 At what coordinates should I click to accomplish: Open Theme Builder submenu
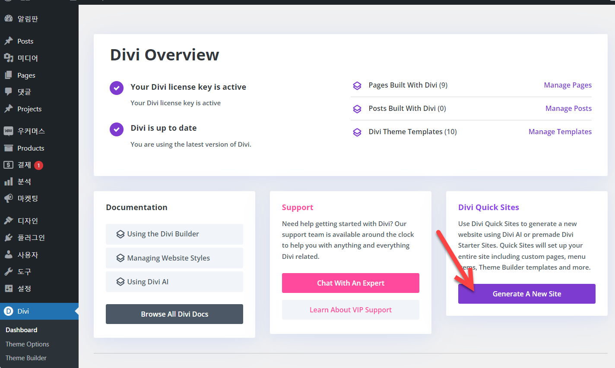click(x=26, y=358)
